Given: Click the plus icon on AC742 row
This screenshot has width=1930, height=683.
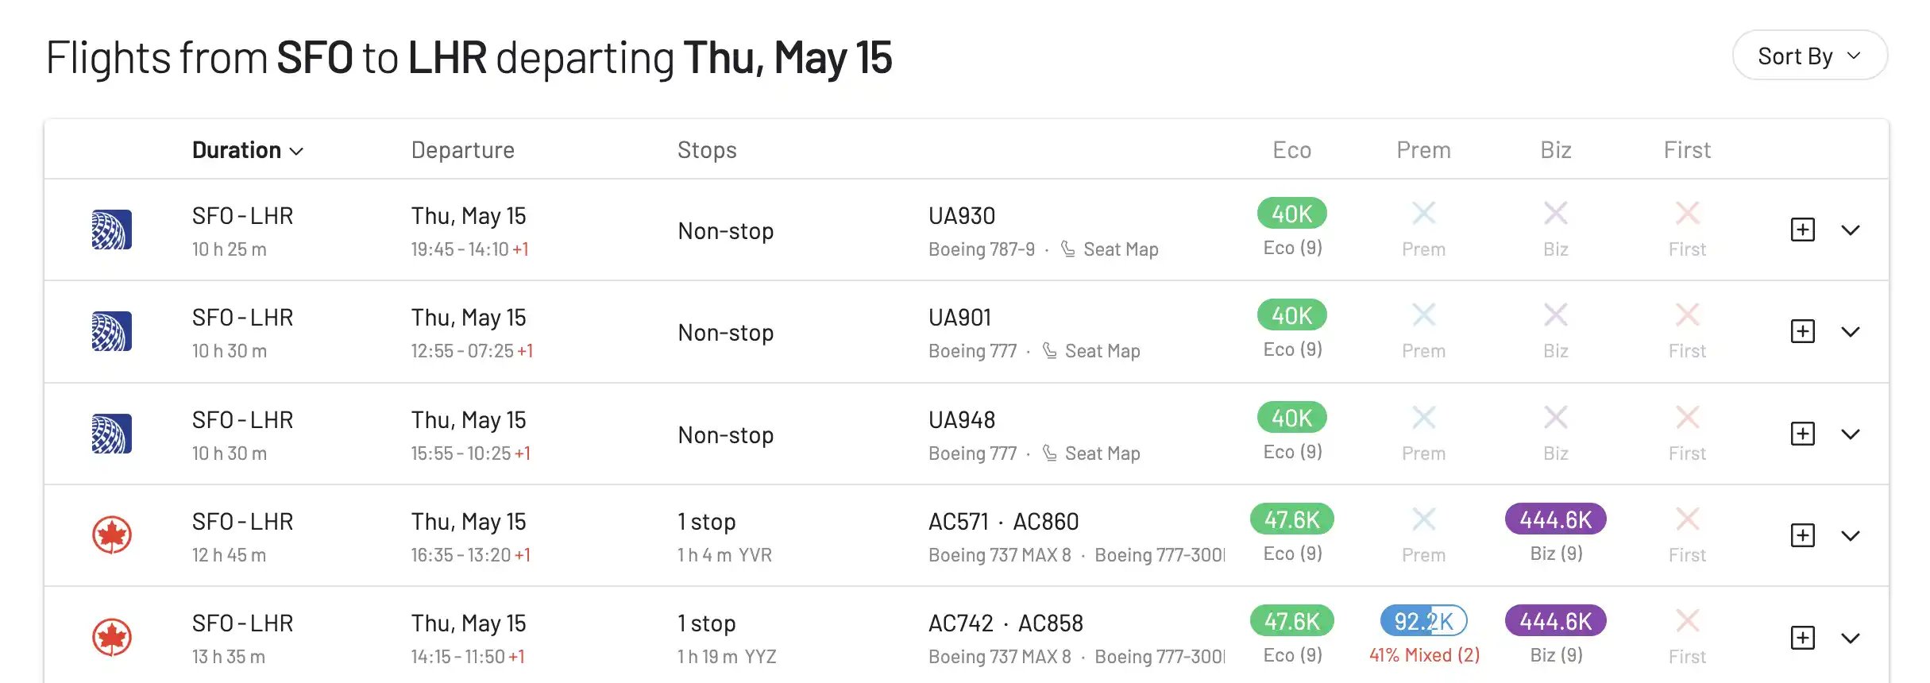Looking at the screenshot, I should pyautogui.click(x=1802, y=638).
